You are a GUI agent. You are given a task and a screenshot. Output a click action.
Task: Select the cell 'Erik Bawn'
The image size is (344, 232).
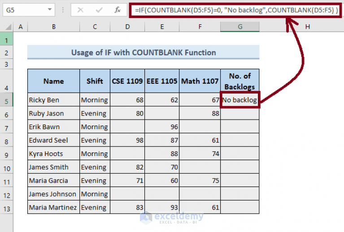(53, 127)
